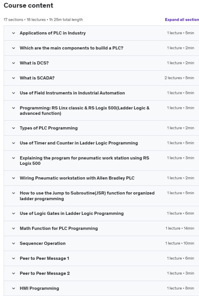Click chevron beside RS Linx classic programming
Viewport: 199px width, 296px height.
[14, 108]
